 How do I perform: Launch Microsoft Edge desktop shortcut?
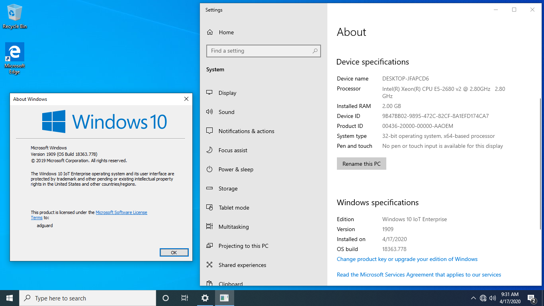15,59
